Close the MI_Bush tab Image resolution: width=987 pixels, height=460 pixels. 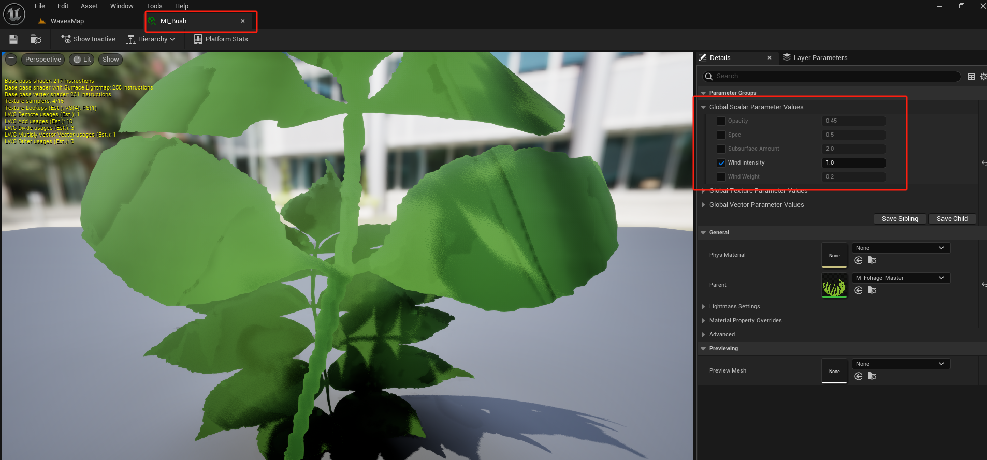pyautogui.click(x=242, y=21)
